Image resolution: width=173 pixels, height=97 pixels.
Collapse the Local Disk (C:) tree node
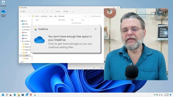tap(21, 41)
